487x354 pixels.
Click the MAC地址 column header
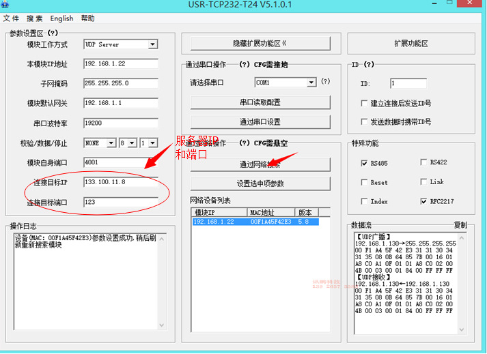point(271,213)
